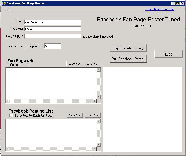Viewport: 186px width, 156px height.
Task: Click Login Facebook only button
Action: 128,48
